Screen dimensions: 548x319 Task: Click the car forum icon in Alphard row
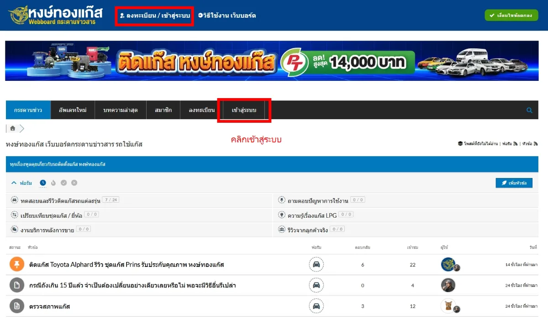click(316, 265)
